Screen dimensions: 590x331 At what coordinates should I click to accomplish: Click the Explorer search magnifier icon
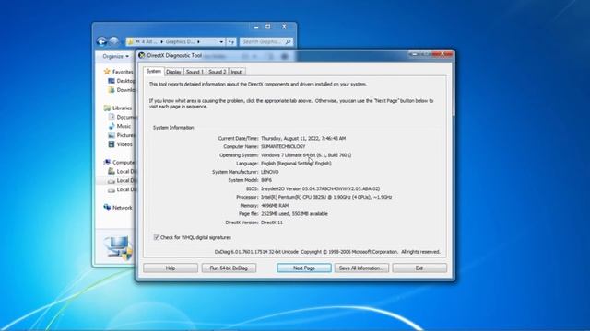point(288,41)
